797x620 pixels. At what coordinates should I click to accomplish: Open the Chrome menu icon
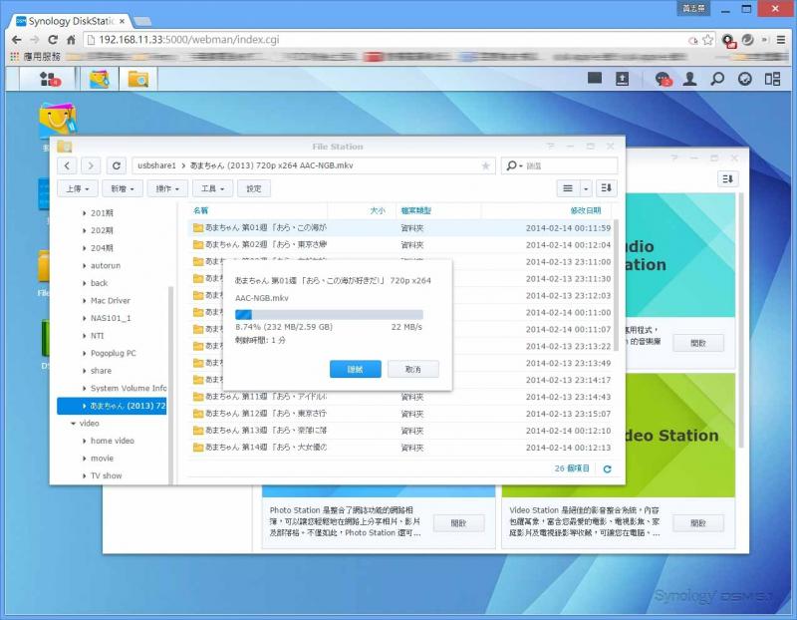tap(781, 40)
